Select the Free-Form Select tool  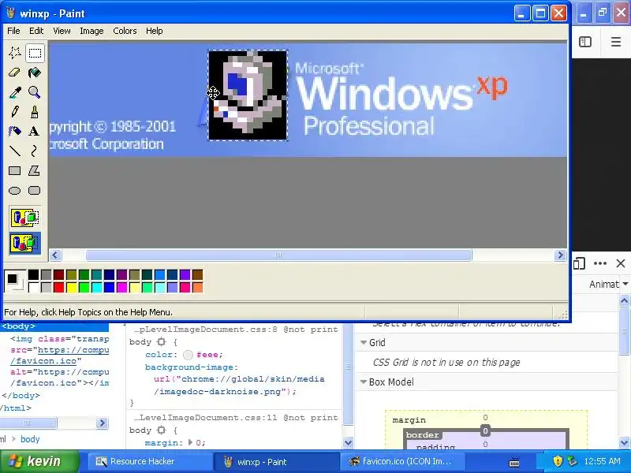tap(15, 53)
